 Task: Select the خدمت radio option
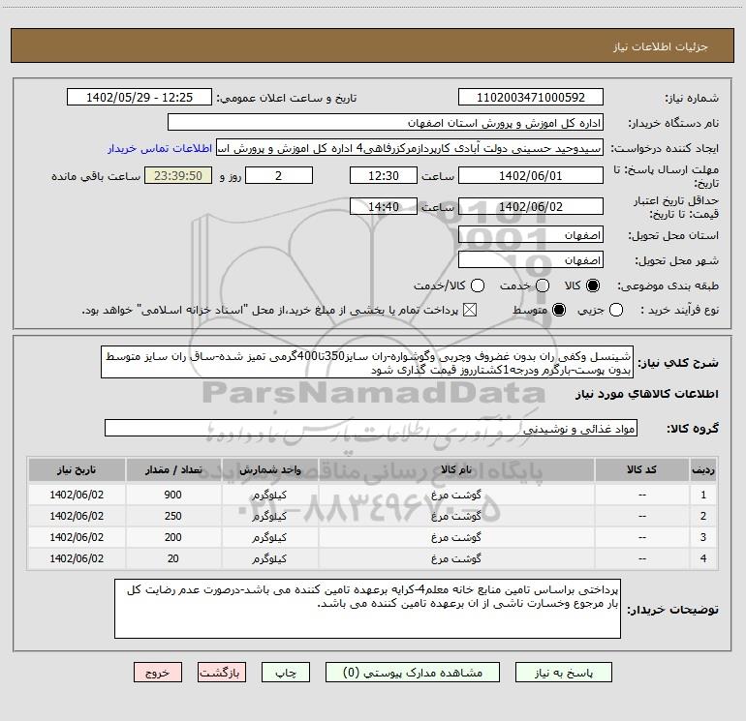click(542, 286)
